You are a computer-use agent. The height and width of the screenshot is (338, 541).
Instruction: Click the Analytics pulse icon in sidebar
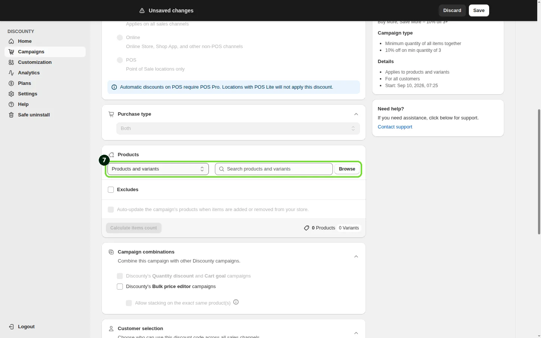11,73
